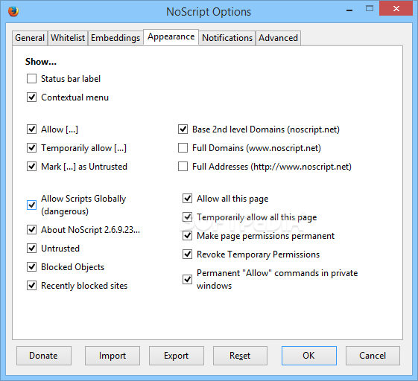Uncheck Recently blocked sites
418x381 pixels.
32,286
